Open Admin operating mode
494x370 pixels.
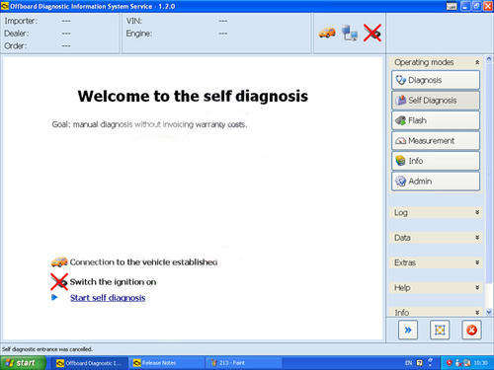coord(436,182)
